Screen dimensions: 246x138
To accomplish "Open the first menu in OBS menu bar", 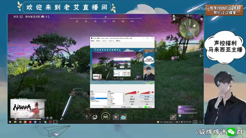I will [x=93, y=41].
